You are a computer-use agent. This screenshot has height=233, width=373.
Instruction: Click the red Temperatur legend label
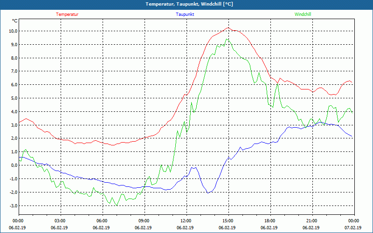67,14
